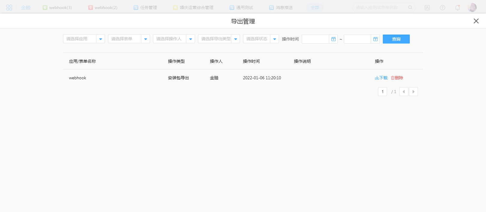This screenshot has height=212, width=486.
Task: Click the page number input box
Action: tap(382, 92)
